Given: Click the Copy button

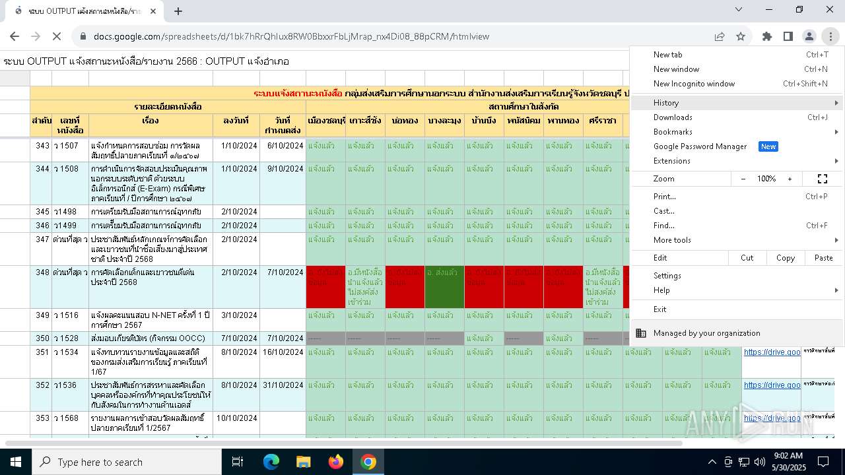Looking at the screenshot, I should 785,258.
